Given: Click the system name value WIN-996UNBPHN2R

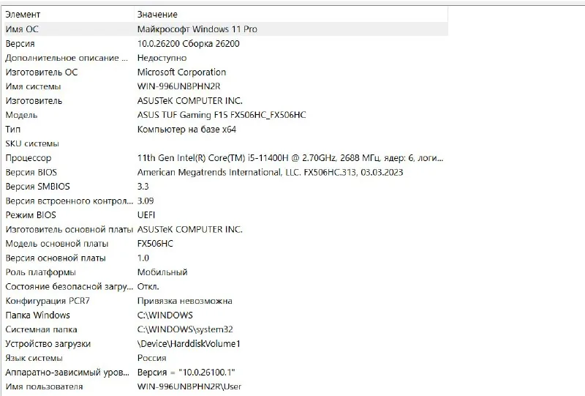Looking at the screenshot, I should pyautogui.click(x=178, y=86).
